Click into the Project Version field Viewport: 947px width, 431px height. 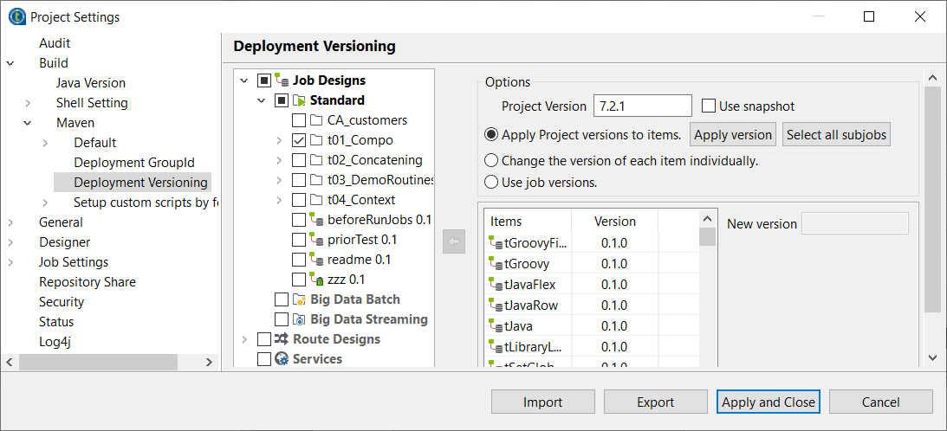pyautogui.click(x=642, y=106)
